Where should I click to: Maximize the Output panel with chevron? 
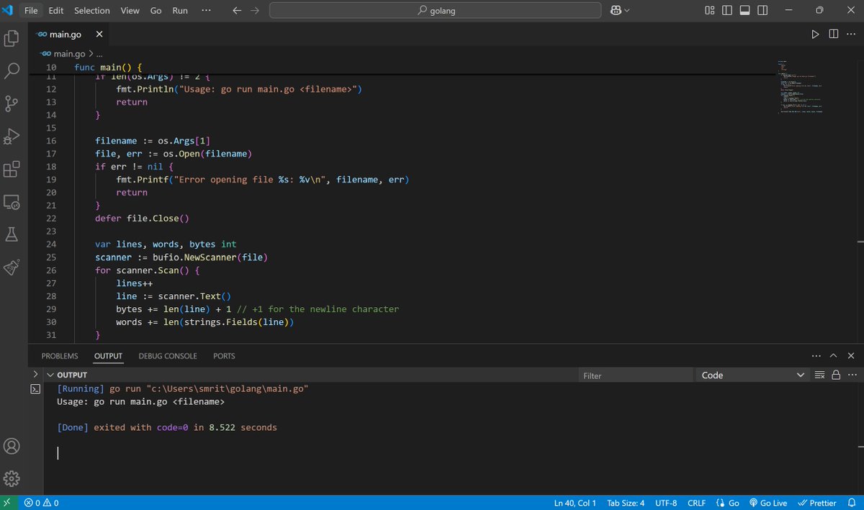click(833, 355)
